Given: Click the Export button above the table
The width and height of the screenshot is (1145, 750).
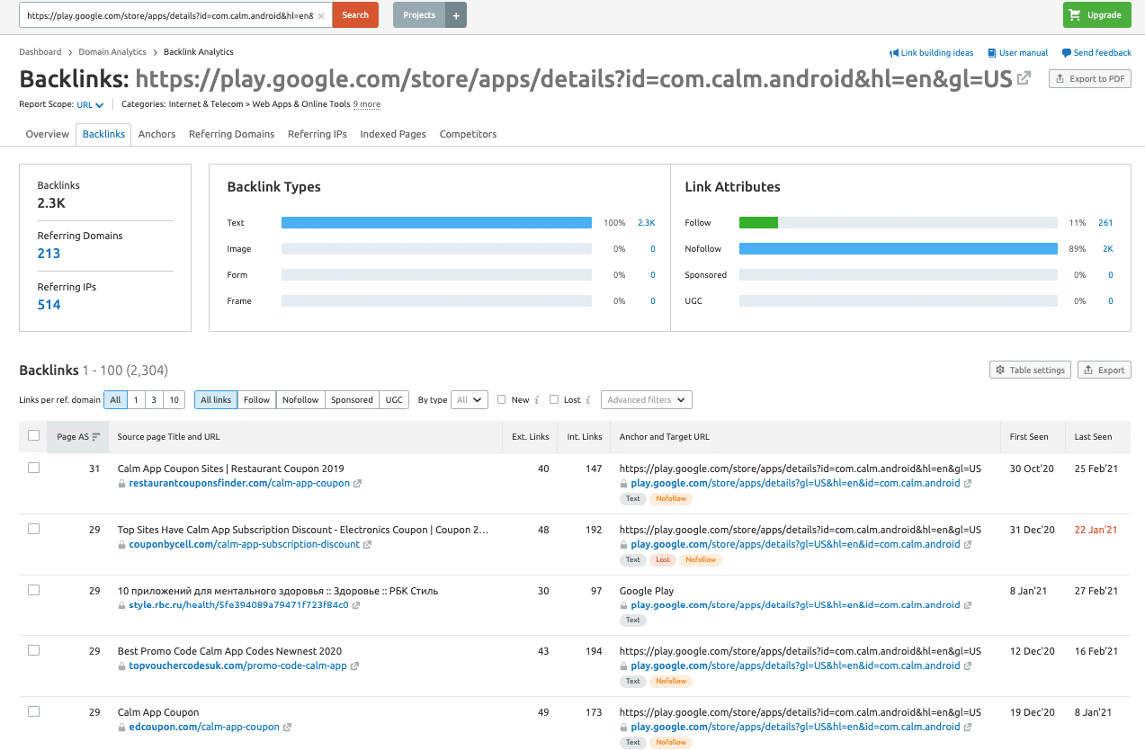Looking at the screenshot, I should [1105, 370].
